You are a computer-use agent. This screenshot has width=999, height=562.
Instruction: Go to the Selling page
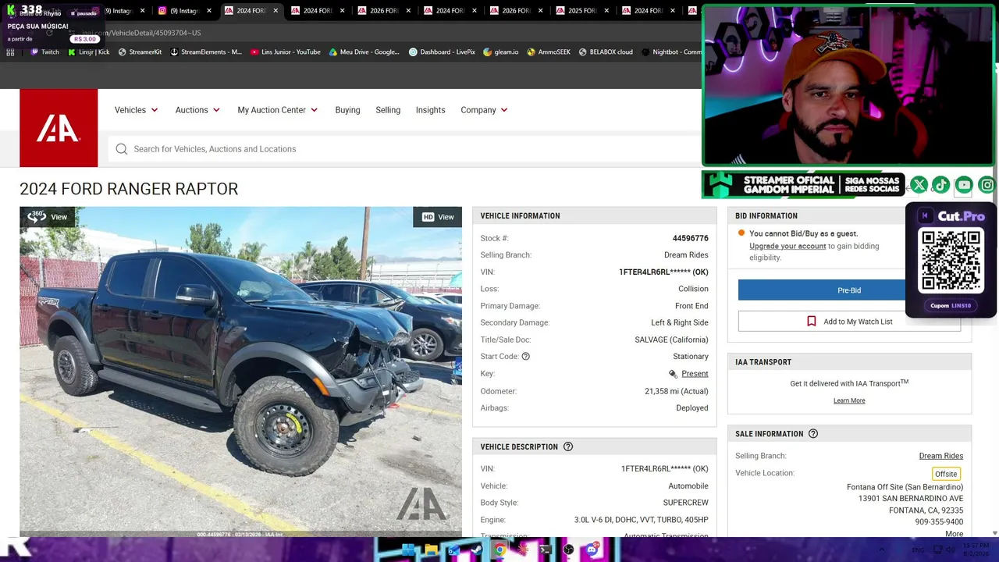tap(388, 110)
